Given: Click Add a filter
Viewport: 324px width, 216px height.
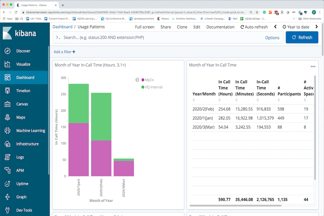Looking at the screenshot, I should 64,52.
